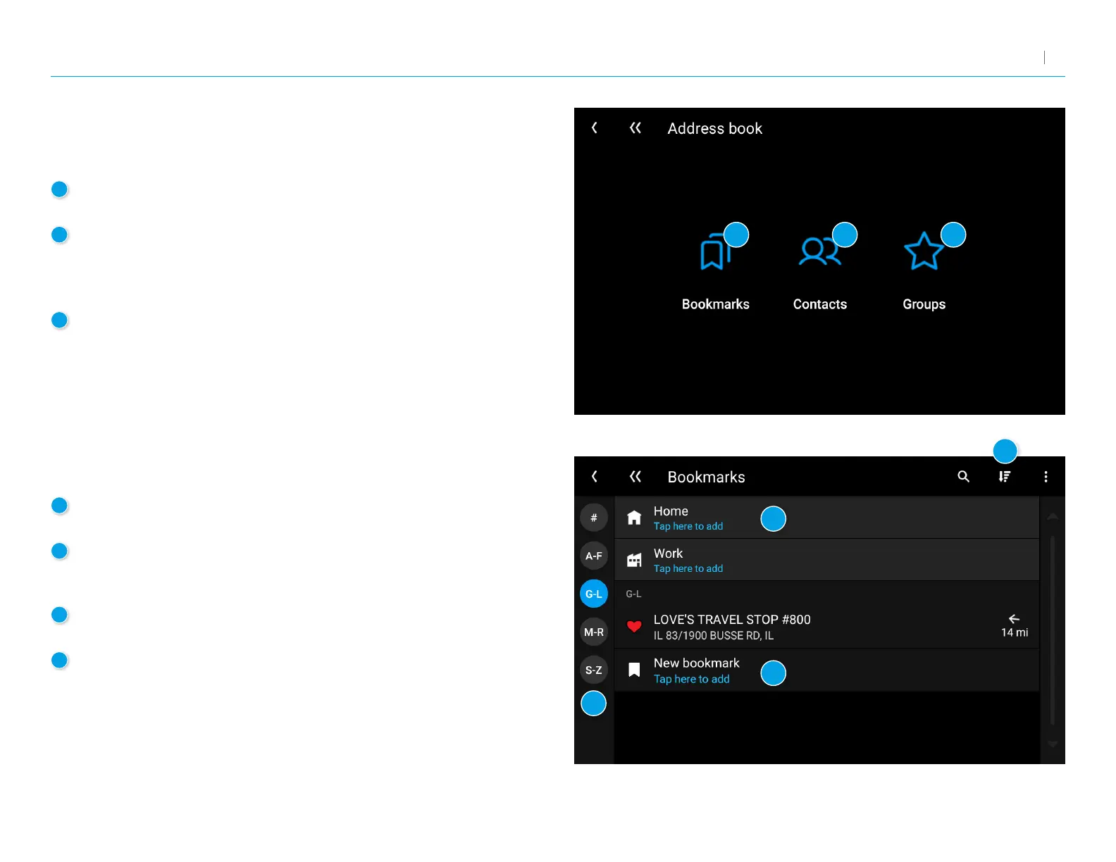Click the bookmark list scrollbar track

pyautogui.click(x=1053, y=630)
